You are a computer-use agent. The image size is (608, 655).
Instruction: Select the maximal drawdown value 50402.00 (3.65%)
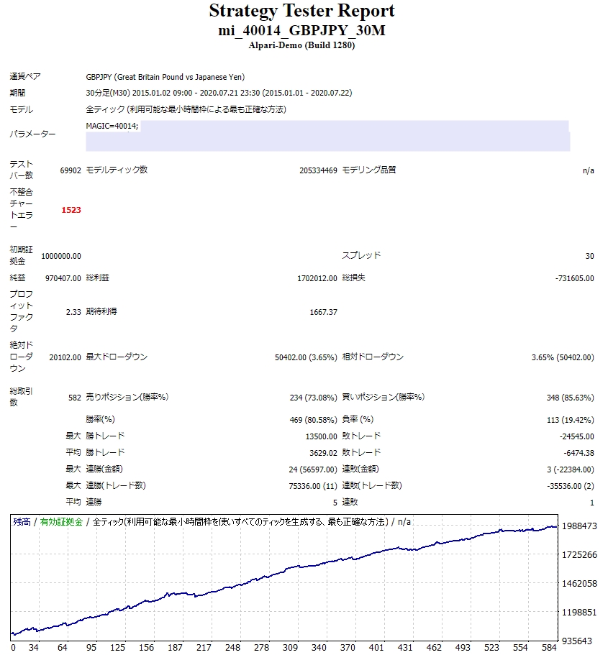(306, 357)
